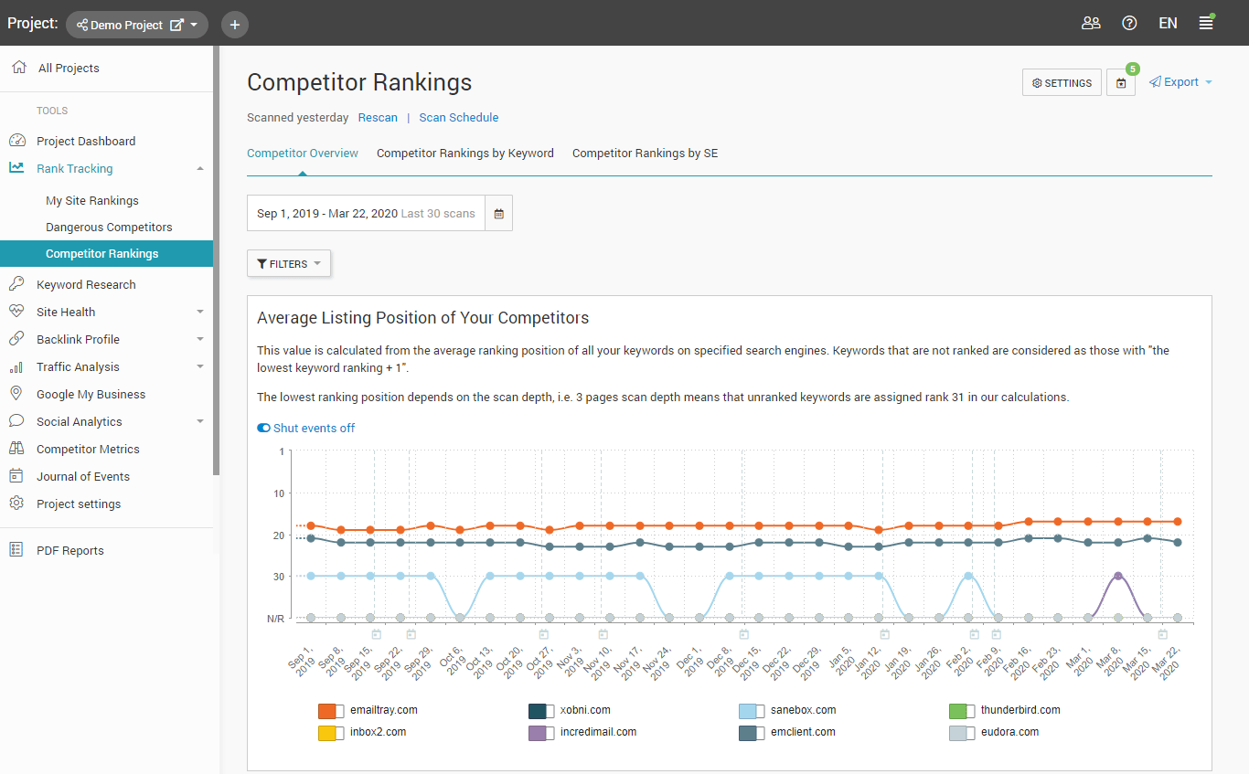
Task: Toggle sanebox.com series in legend
Action: click(x=752, y=711)
